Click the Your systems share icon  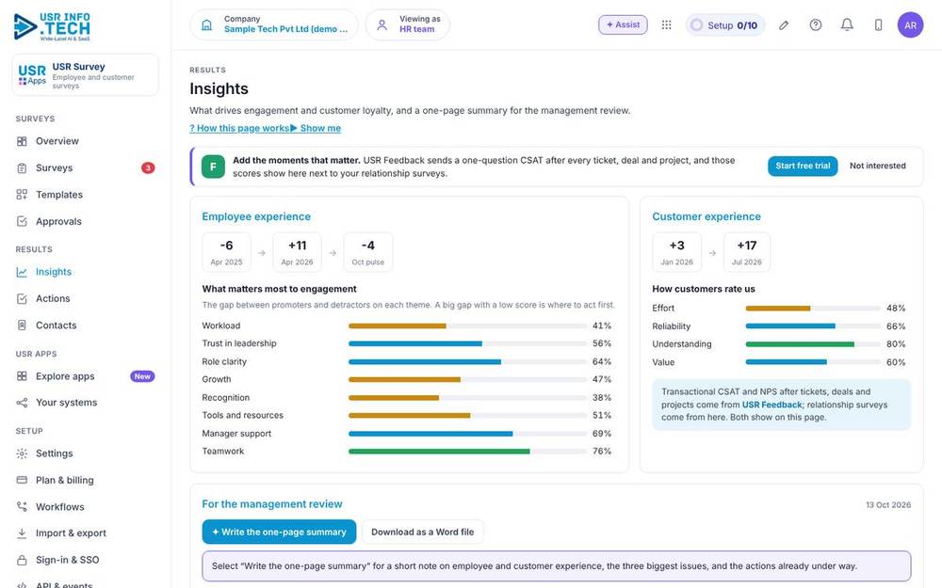click(x=22, y=403)
